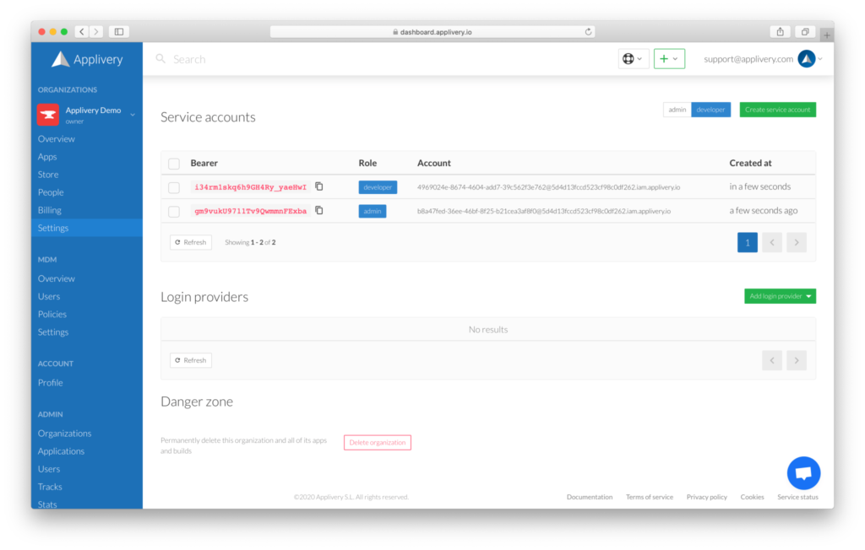Open MDM Users in the sidebar
The width and height of the screenshot is (865, 550).
tap(49, 296)
